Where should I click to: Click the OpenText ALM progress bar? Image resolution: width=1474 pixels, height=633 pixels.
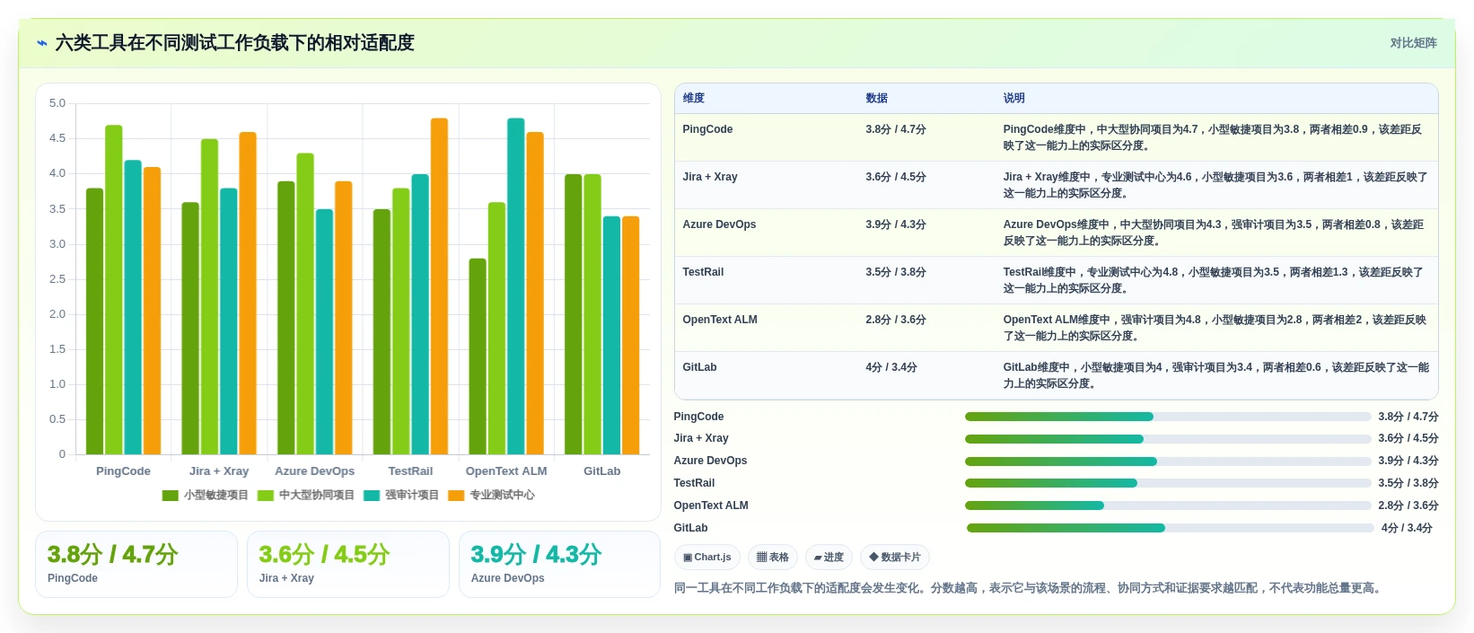[1168, 506]
